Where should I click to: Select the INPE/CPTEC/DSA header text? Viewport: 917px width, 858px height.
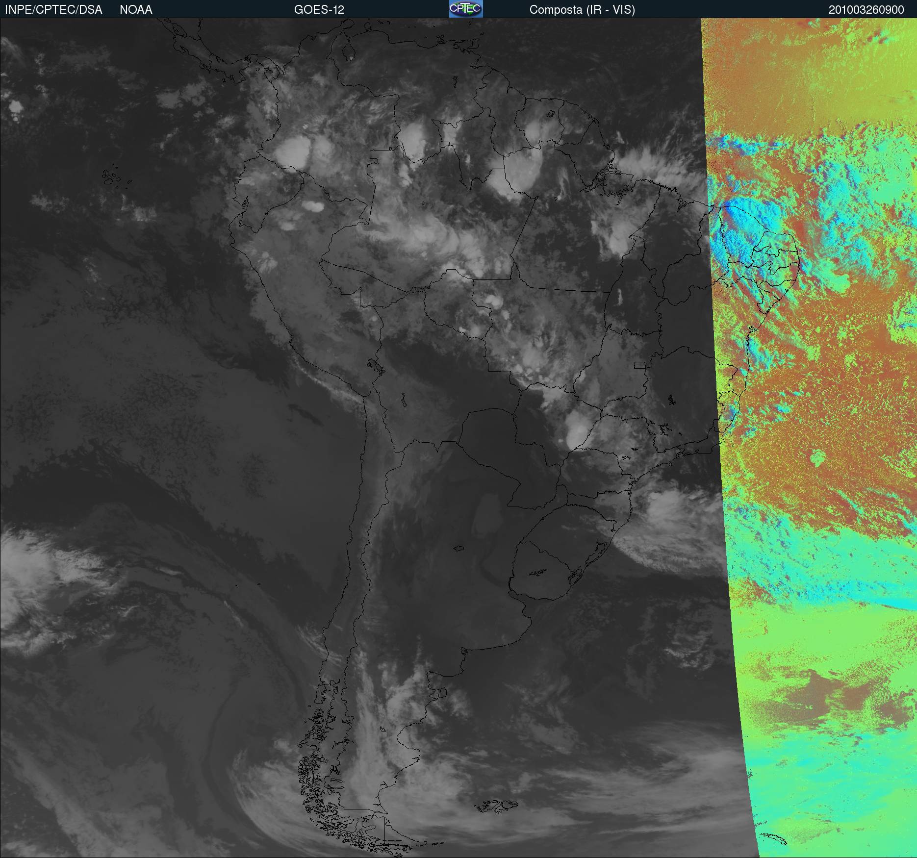click(x=53, y=10)
